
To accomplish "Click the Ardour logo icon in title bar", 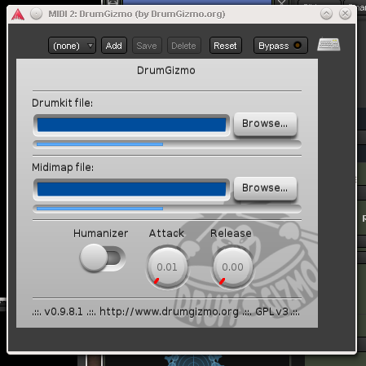I will coord(18,15).
